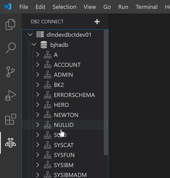This screenshot has width=170, height=178.
Task: Click schema icon next to schema A
Action: (x=47, y=55)
